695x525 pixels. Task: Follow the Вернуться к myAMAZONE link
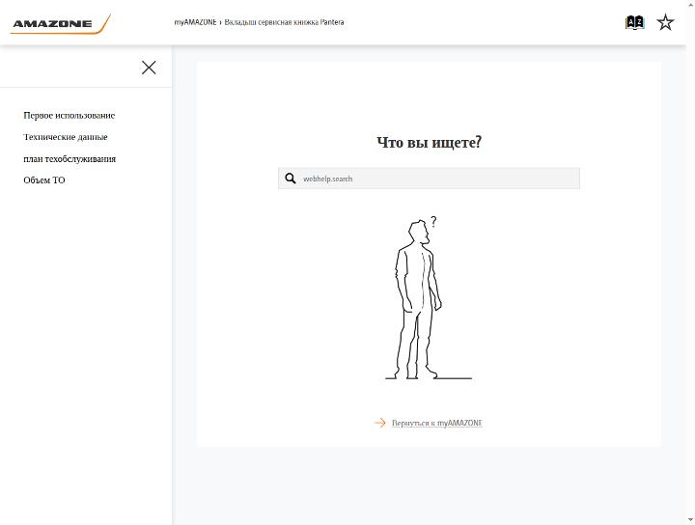(x=437, y=423)
